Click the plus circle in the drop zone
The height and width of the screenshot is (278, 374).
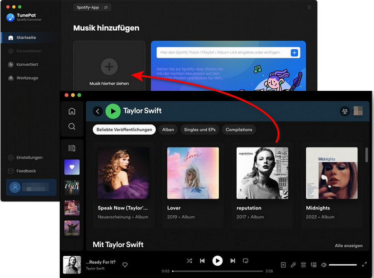click(x=109, y=67)
